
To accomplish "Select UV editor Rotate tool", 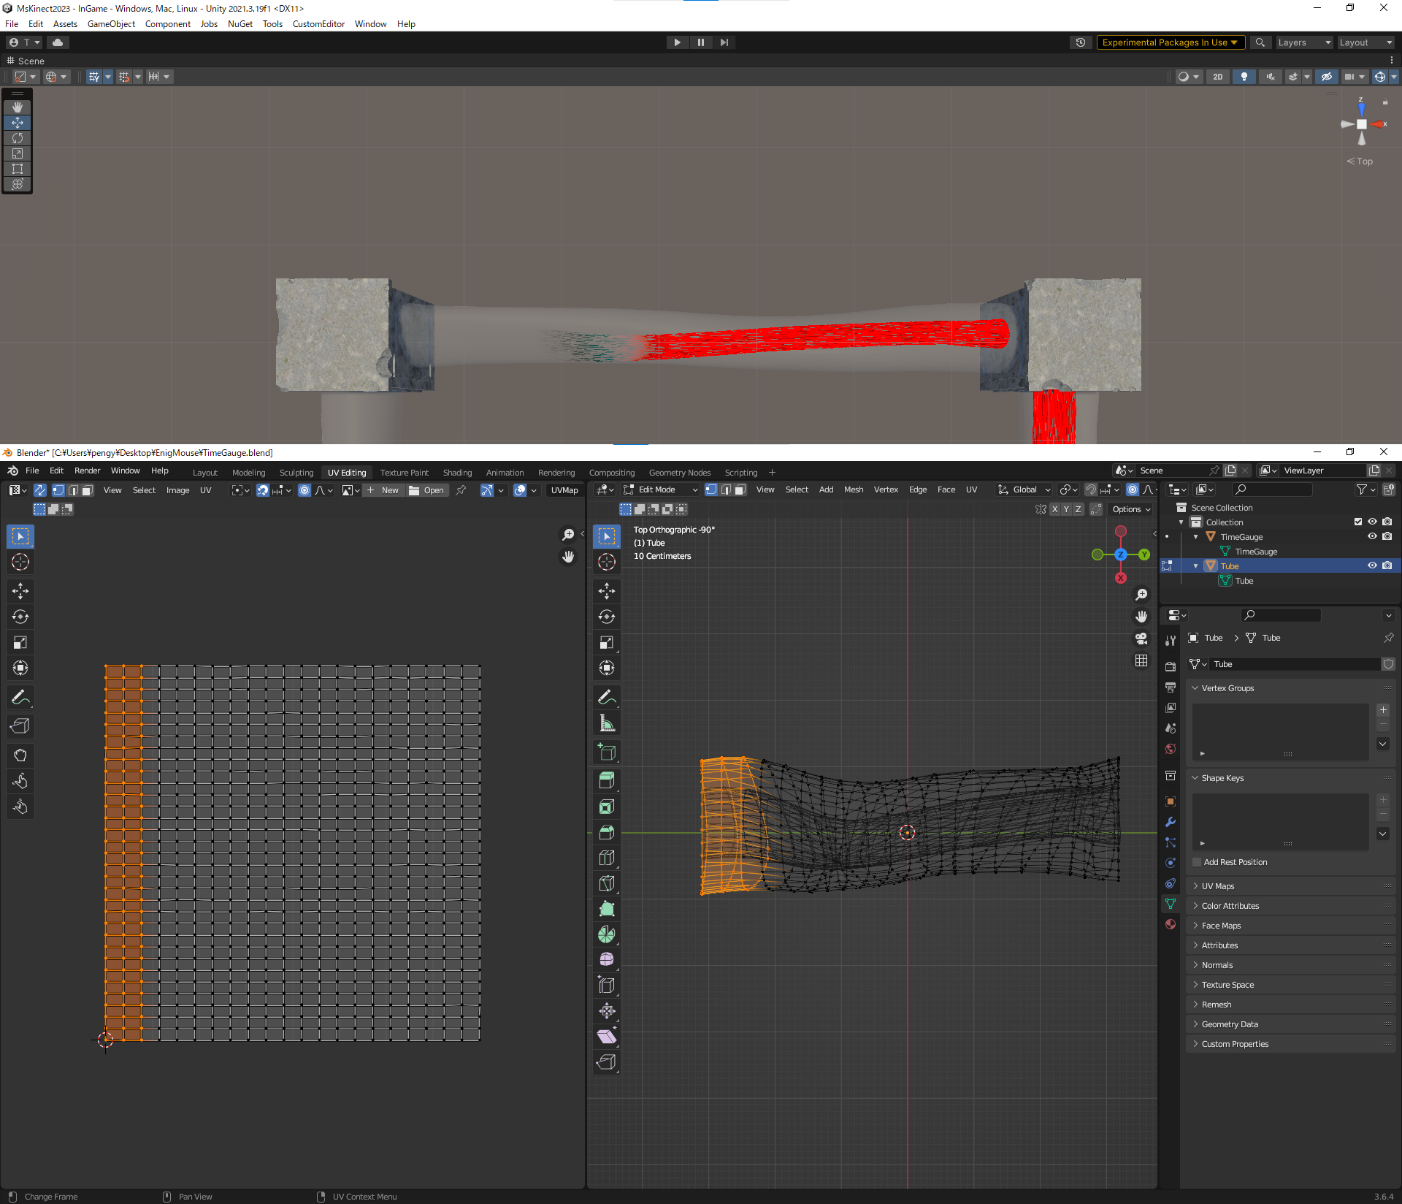I will click(x=20, y=617).
